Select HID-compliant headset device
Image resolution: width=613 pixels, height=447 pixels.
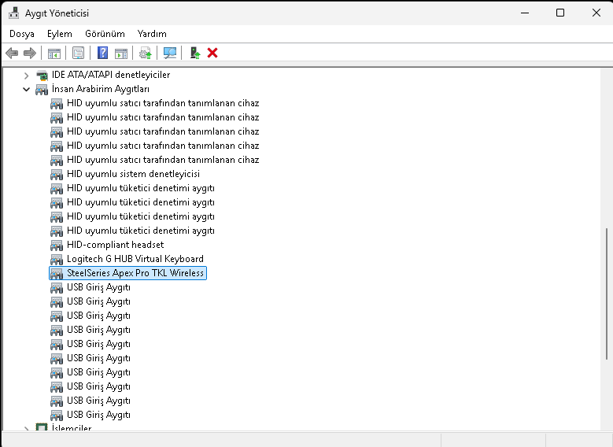pyautogui.click(x=116, y=245)
